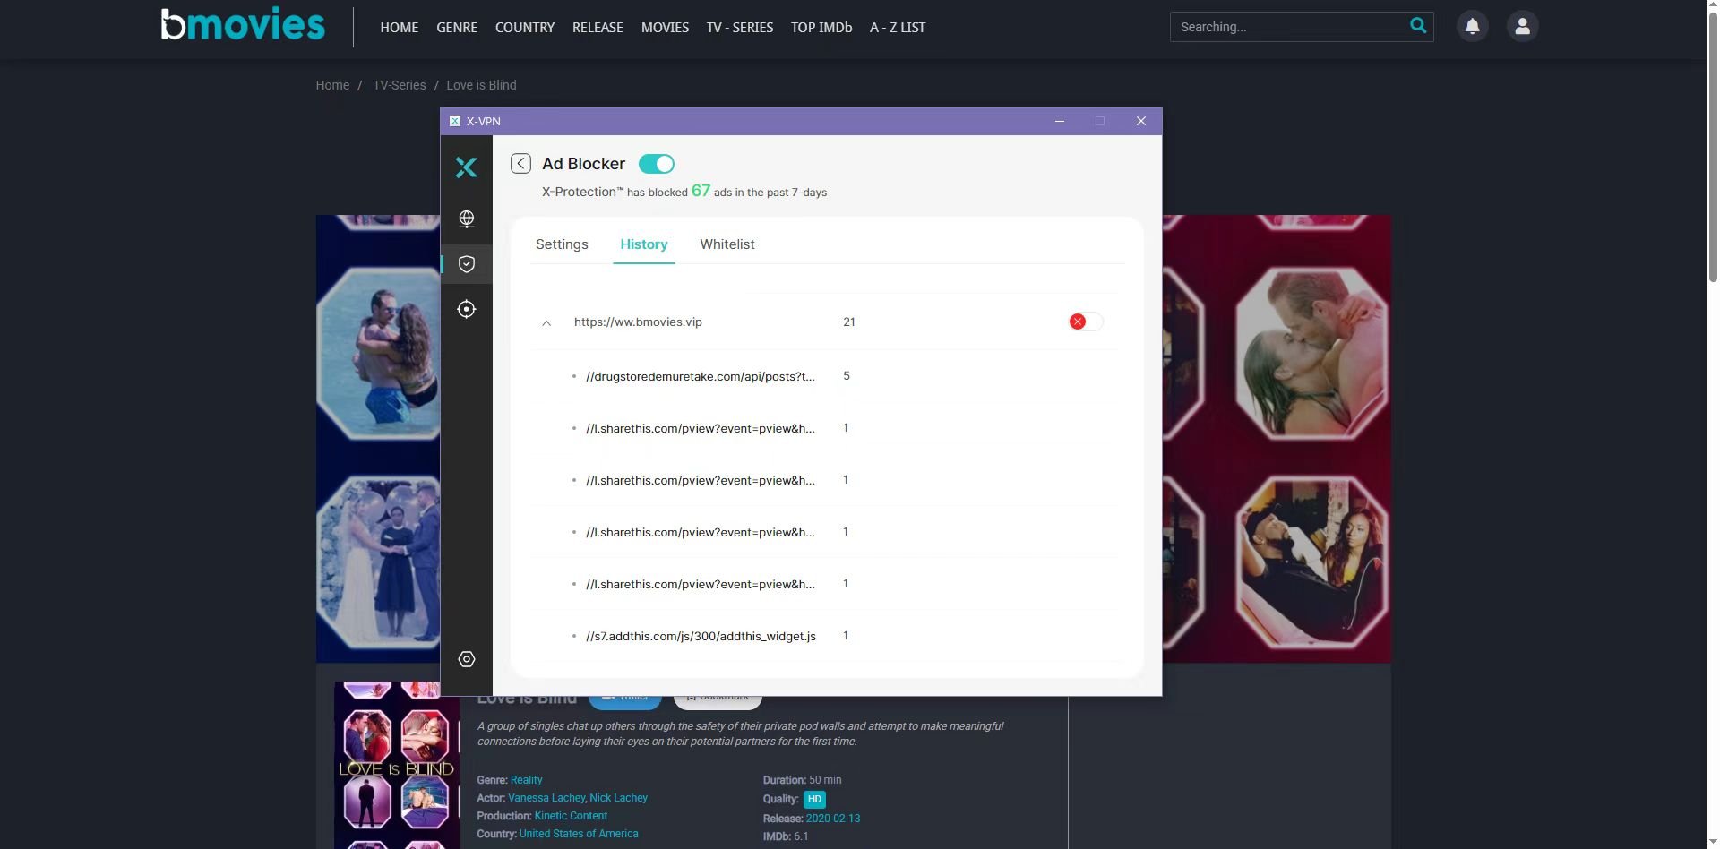Click the HD quality badge

coord(814,799)
